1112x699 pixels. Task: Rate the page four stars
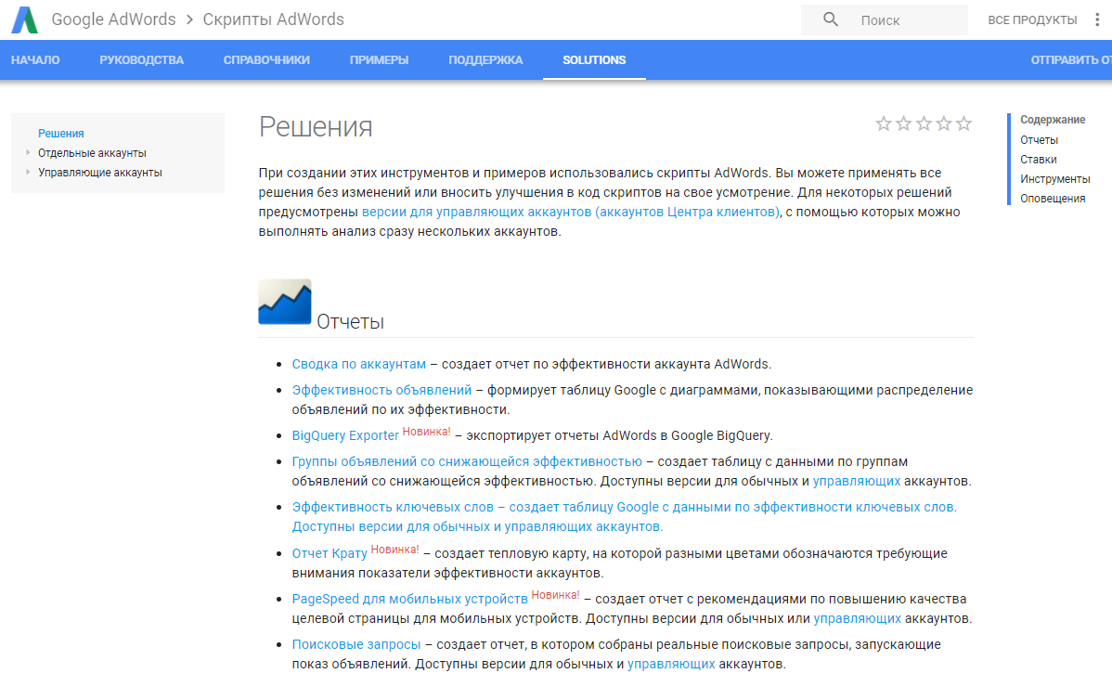943,124
